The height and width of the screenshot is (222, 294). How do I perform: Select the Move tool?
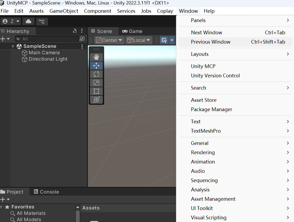96,66
